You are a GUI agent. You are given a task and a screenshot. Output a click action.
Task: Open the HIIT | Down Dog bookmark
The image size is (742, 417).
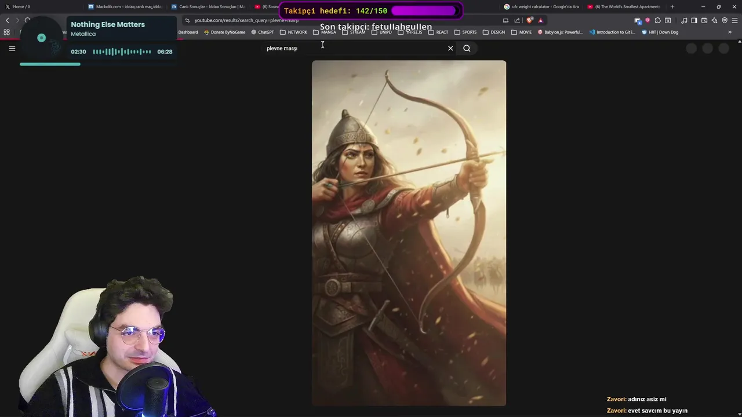(x=660, y=32)
